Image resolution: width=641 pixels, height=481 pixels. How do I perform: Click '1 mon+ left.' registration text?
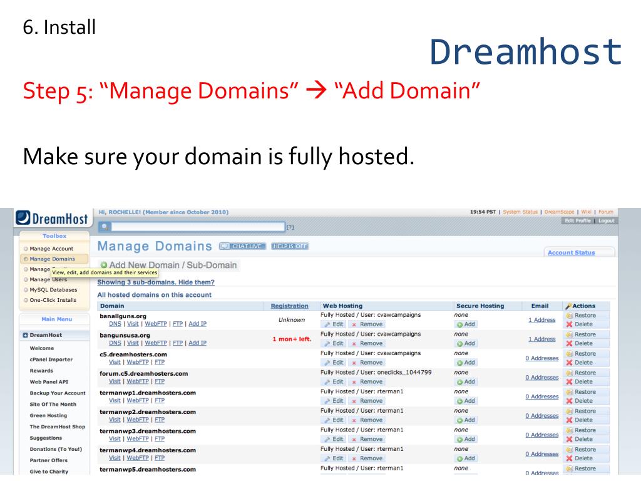point(292,339)
